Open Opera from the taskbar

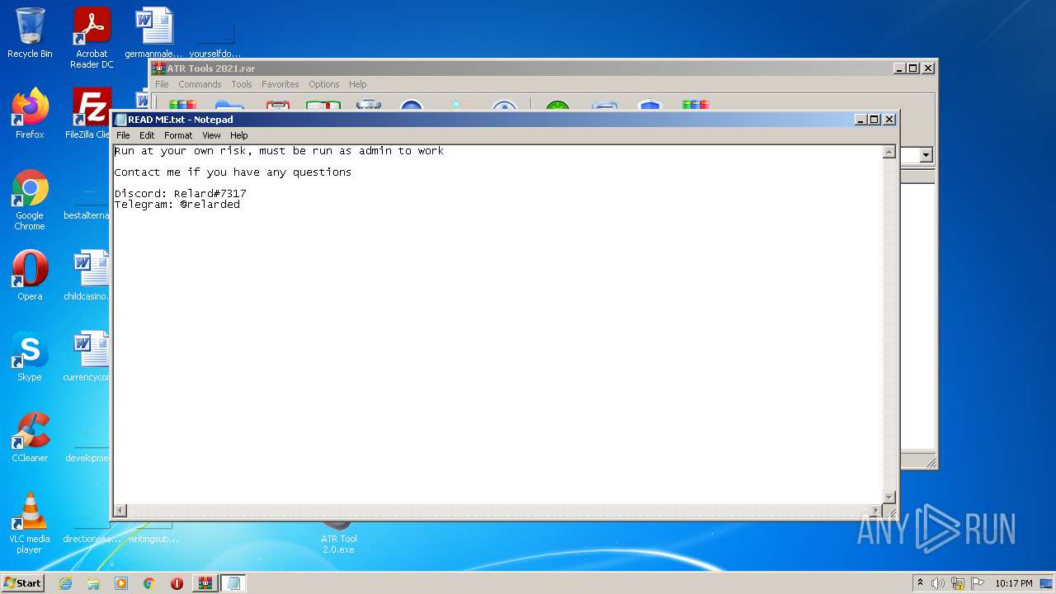coord(177,583)
